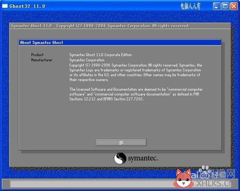Screen dimensions: 240x191
Task: Click the 'Symantec Corporation' manufacturer value
Action: (87, 60)
